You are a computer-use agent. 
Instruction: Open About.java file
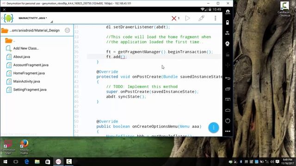[x=22, y=57]
